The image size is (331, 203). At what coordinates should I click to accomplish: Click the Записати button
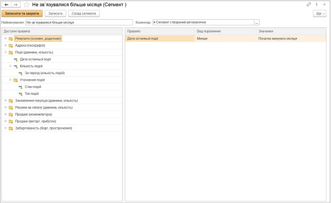(x=55, y=13)
